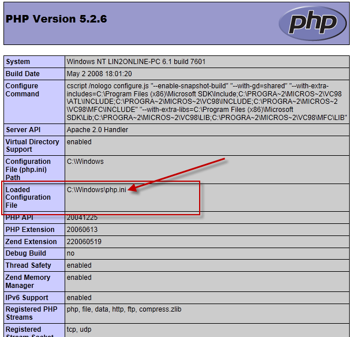Click 'enabled' value for Thread Safety
The image size is (352, 337).
79,265
